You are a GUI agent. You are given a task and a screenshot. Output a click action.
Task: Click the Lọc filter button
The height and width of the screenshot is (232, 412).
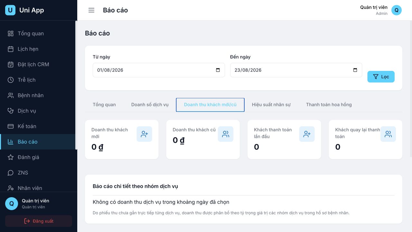pos(381,77)
